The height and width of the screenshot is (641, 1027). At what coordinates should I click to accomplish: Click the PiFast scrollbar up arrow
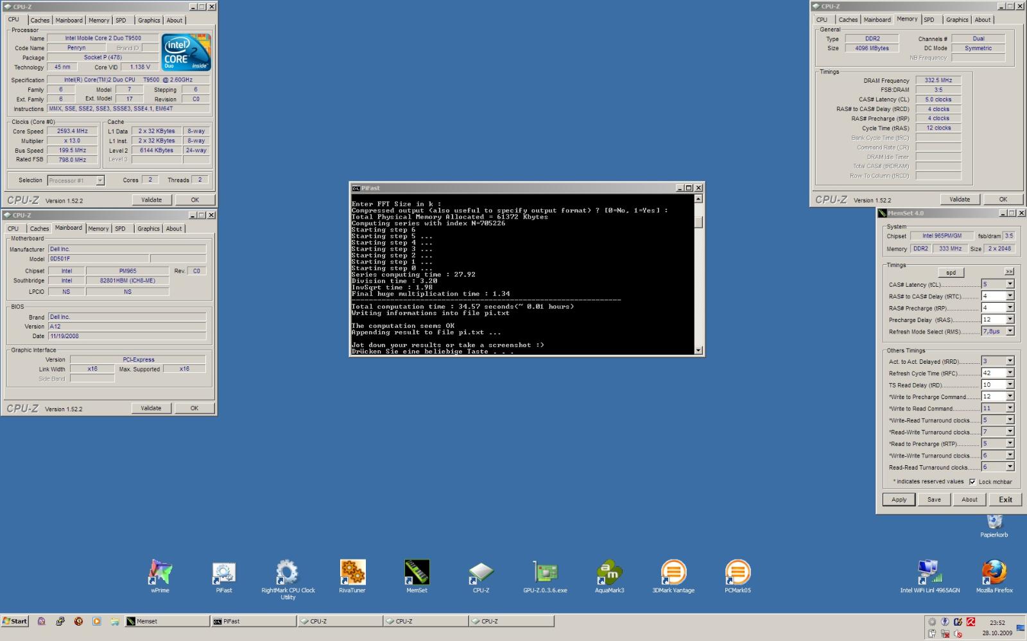pos(698,199)
